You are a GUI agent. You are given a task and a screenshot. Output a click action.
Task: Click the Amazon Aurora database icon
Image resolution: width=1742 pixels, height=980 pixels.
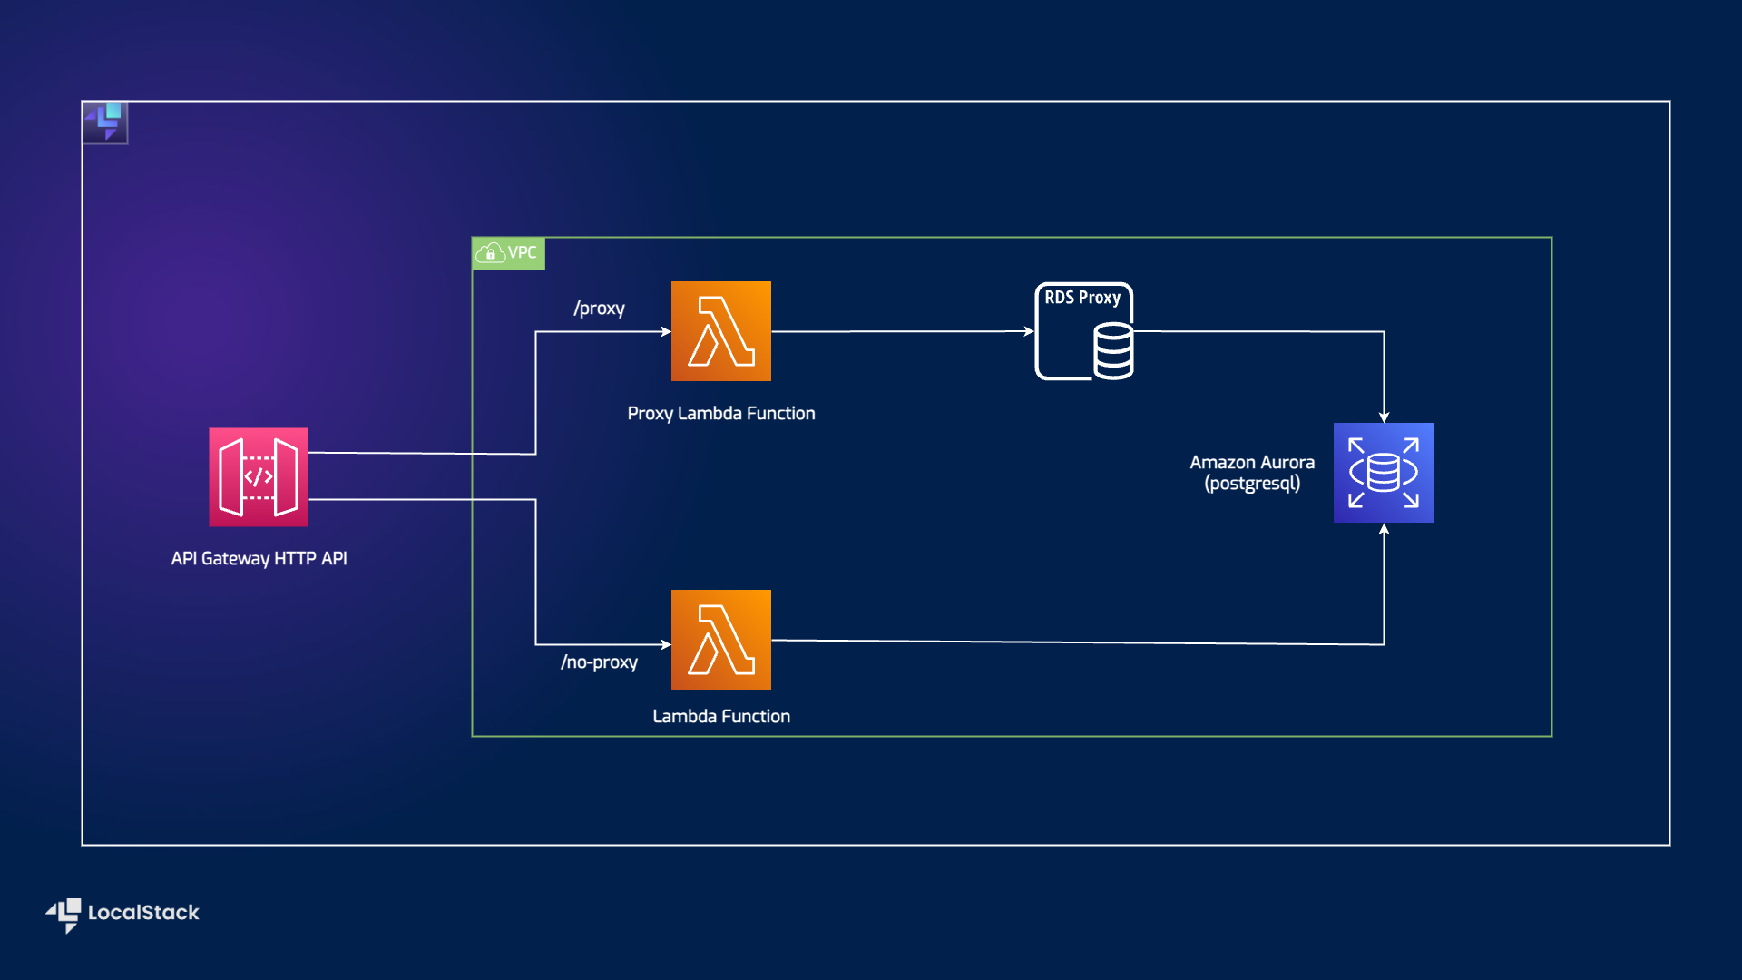[1384, 473]
